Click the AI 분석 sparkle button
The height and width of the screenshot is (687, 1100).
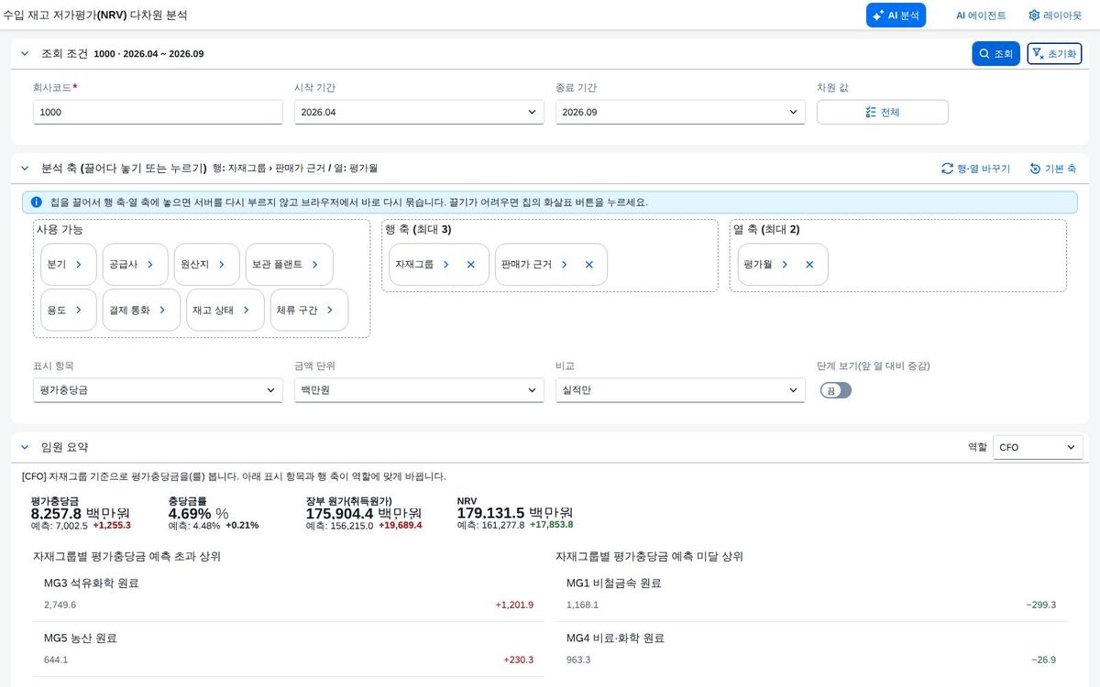(896, 16)
